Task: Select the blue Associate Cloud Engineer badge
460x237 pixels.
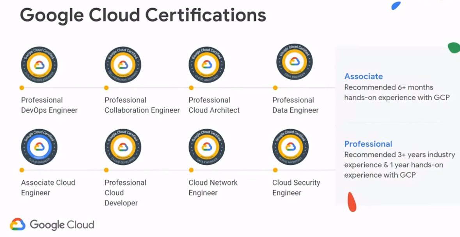Action: click(39, 147)
